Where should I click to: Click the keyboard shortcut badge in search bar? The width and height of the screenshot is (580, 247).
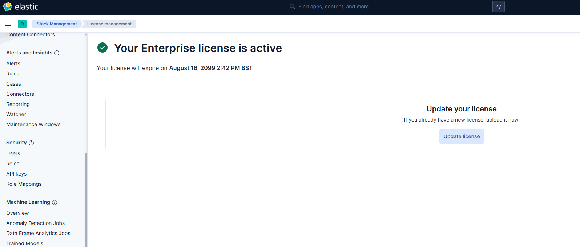click(499, 7)
